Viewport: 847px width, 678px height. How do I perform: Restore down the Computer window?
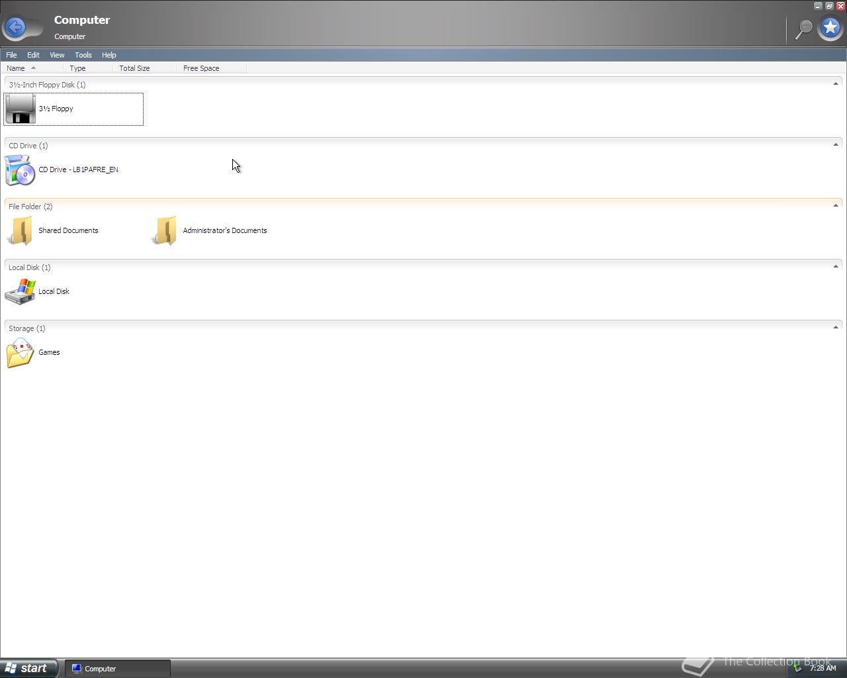point(829,6)
